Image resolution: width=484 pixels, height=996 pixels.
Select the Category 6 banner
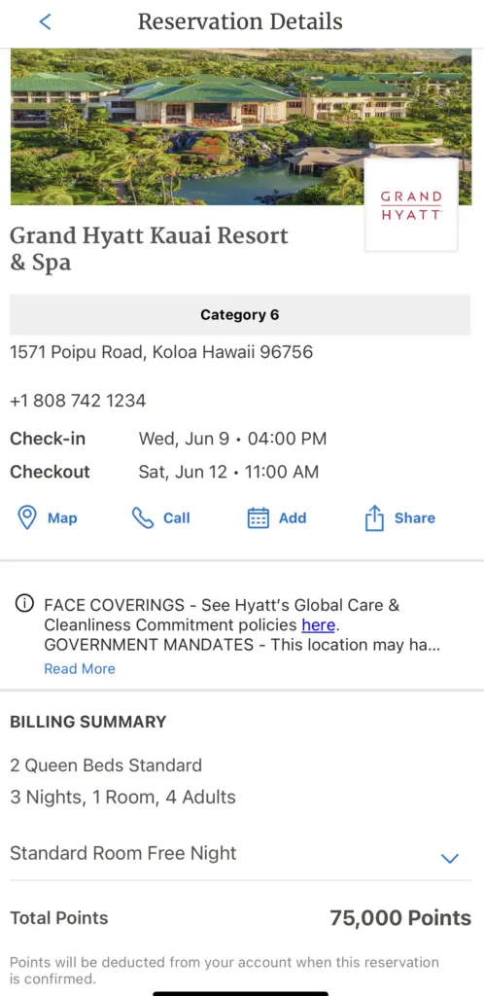coord(240,314)
